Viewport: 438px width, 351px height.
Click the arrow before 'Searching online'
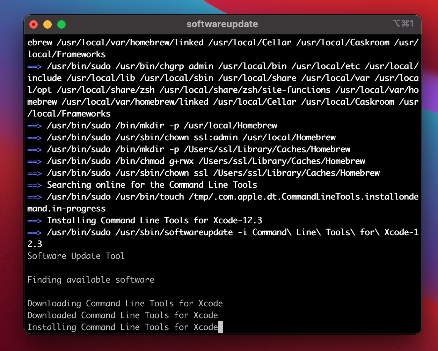[x=35, y=185]
